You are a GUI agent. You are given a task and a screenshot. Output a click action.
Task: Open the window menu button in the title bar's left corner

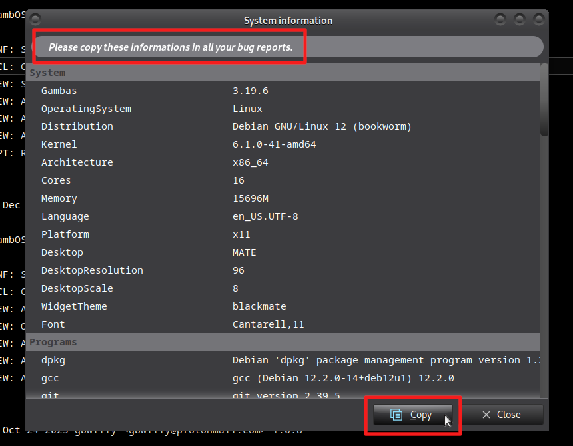coord(36,20)
